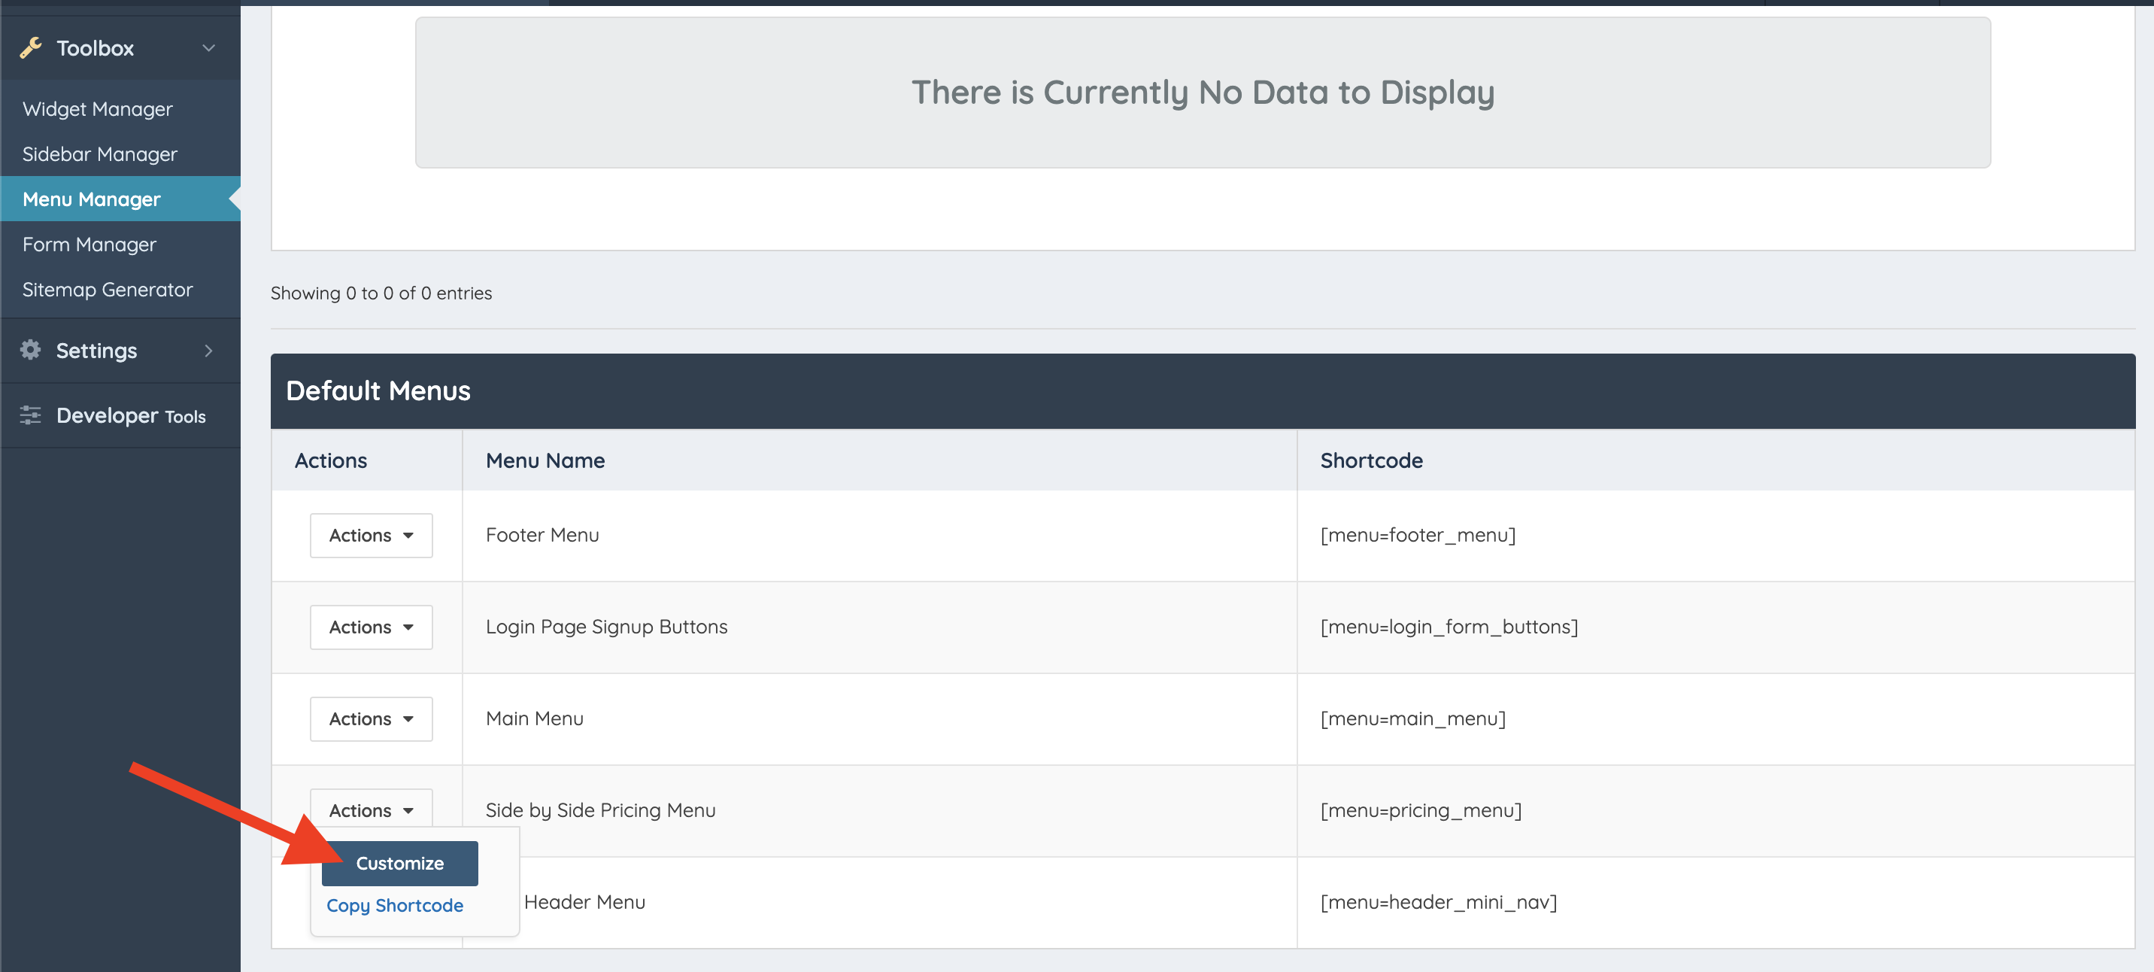This screenshot has width=2154, height=972.
Task: Open Form Manager page
Action: (89, 245)
